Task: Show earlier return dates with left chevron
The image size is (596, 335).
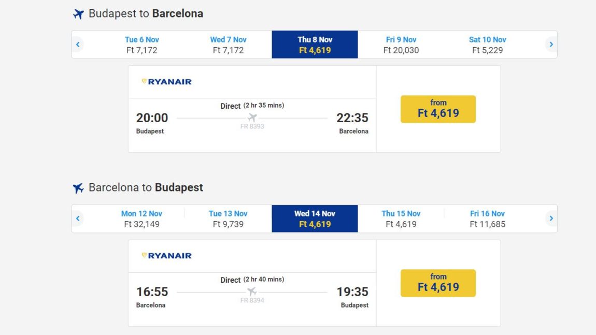Action: point(78,219)
